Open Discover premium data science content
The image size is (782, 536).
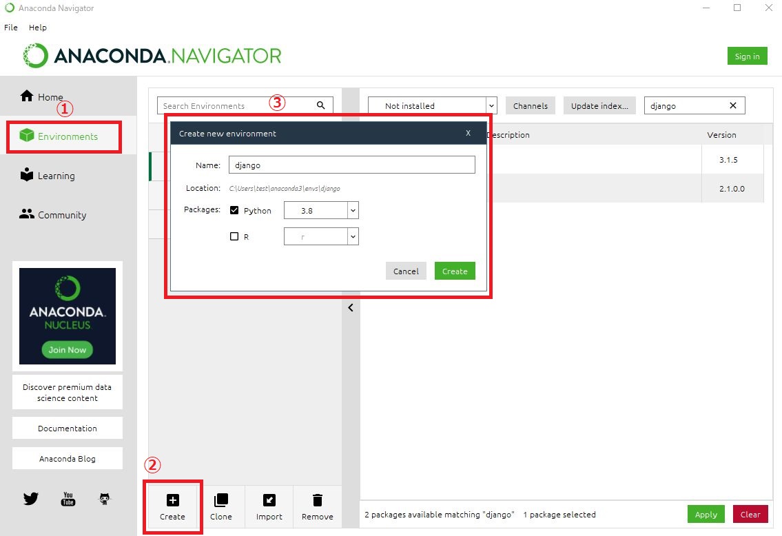68,393
